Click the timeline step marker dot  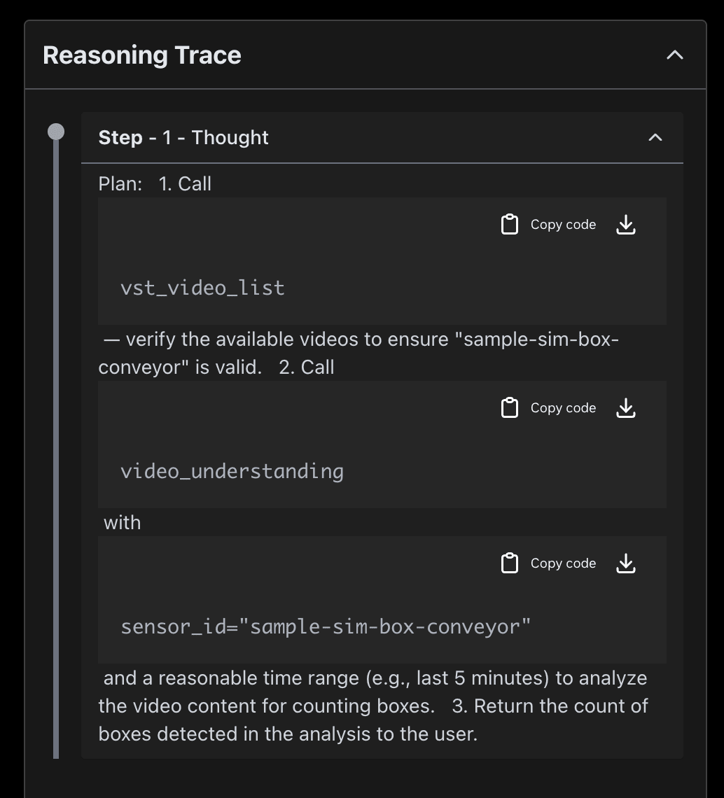pyautogui.click(x=56, y=132)
